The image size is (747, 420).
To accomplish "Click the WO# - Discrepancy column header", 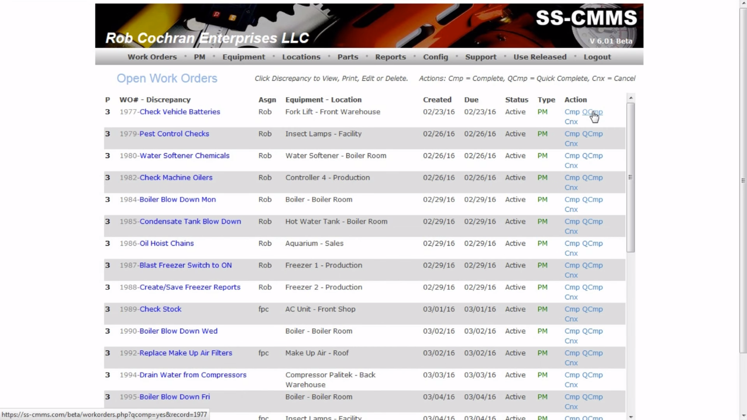I will pyautogui.click(x=155, y=99).
